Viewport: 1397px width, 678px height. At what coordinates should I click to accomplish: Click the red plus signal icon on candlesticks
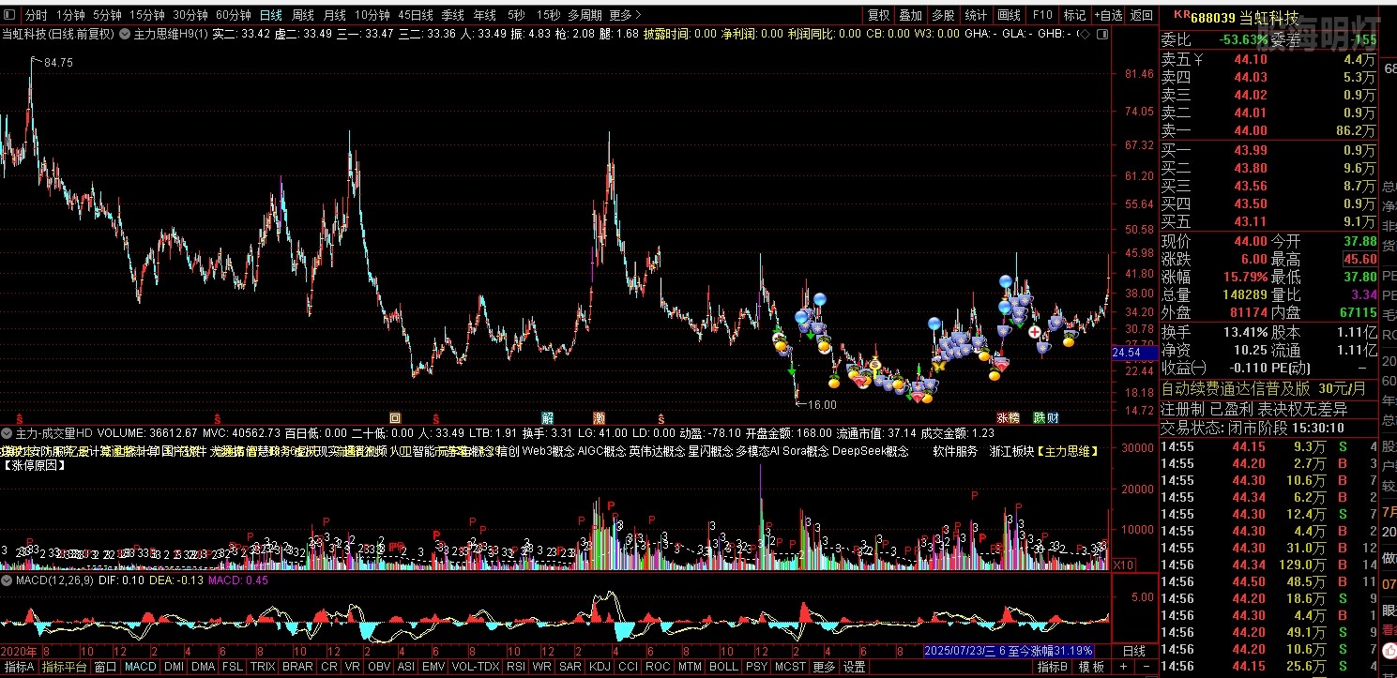(1034, 332)
